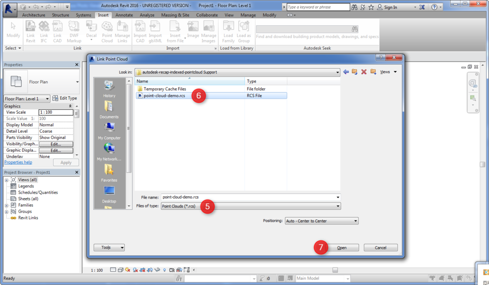Viewport: 489px width, 285px height.
Task: Switch to the Manage ribbon tab
Action: click(248, 15)
